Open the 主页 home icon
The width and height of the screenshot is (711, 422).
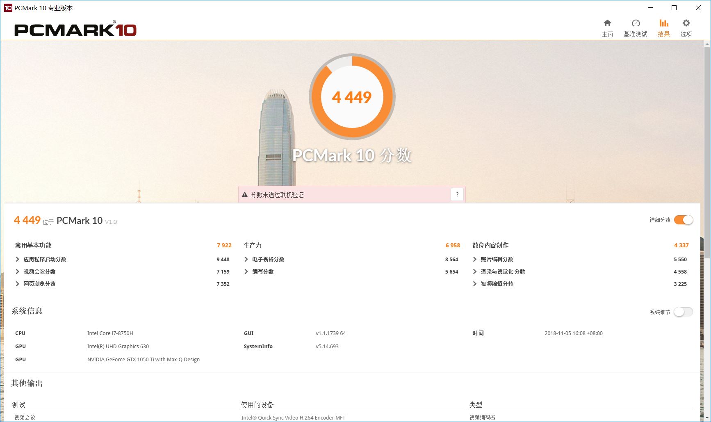pyautogui.click(x=607, y=23)
